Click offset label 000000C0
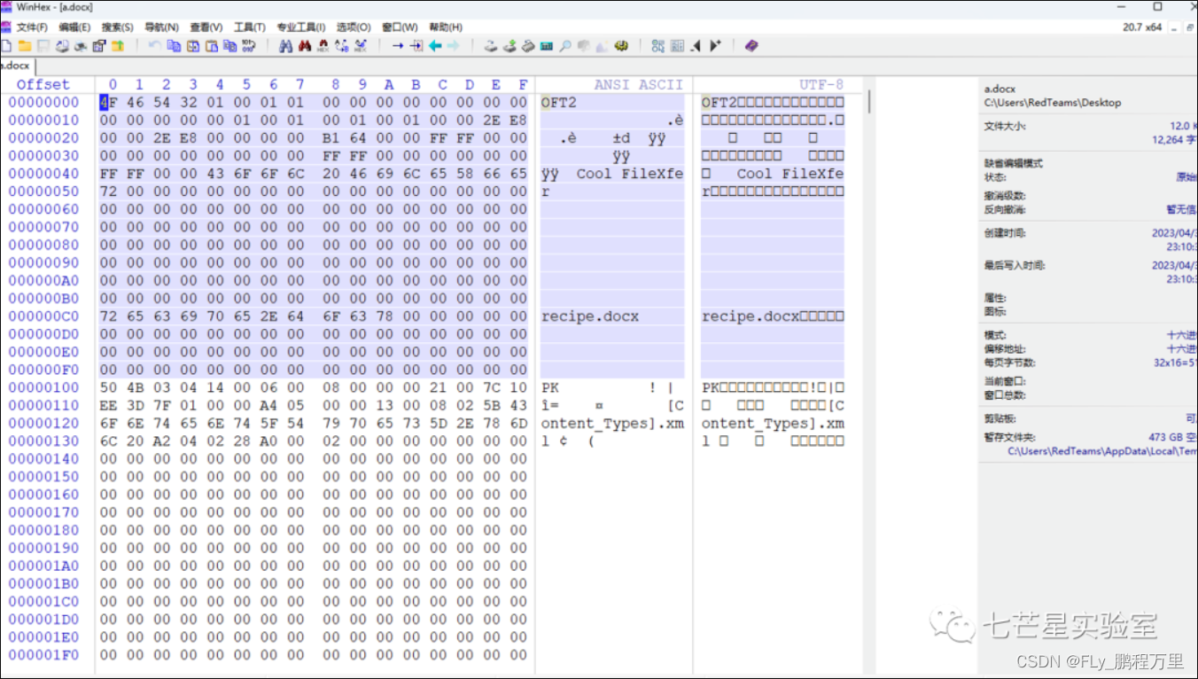 tap(44, 316)
